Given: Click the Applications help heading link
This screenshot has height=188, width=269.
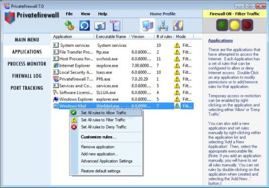Looking at the screenshot, I should pyautogui.click(x=221, y=41).
